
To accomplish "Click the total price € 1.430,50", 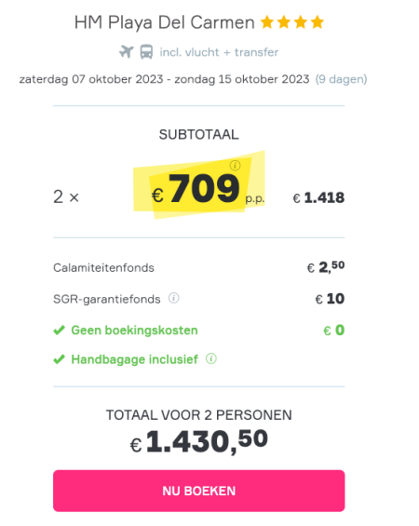I will coord(199,442).
